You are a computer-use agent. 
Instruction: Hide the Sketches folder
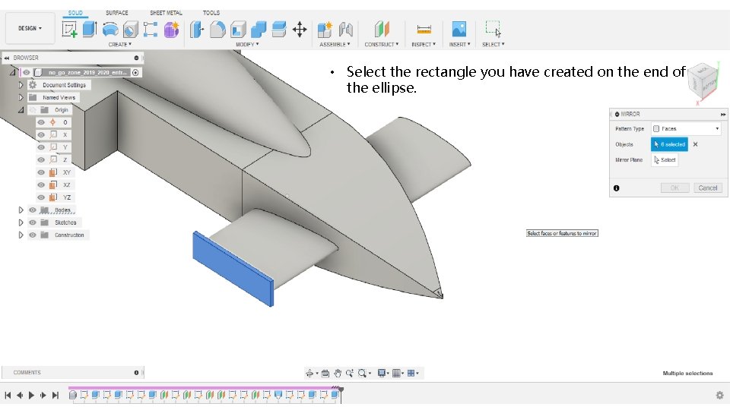point(33,222)
